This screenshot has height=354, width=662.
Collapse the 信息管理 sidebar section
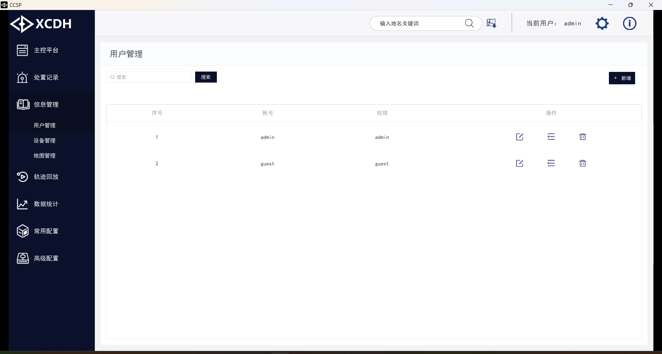pos(46,105)
